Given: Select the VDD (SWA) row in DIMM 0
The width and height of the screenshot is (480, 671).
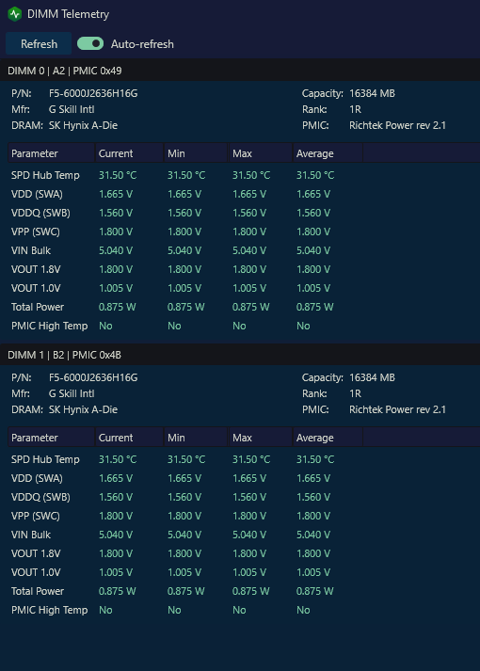Looking at the screenshot, I should [x=244, y=194].
